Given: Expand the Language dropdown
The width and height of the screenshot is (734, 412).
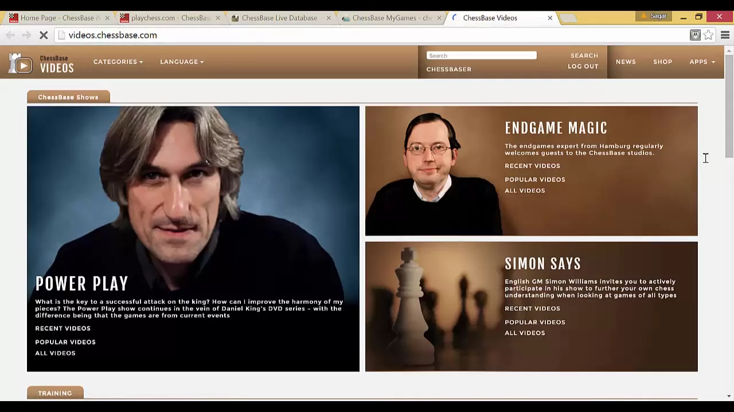Looking at the screenshot, I should tap(182, 62).
